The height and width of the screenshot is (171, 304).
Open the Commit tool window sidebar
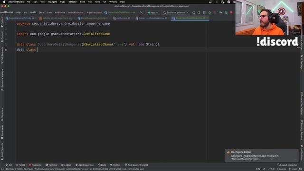tap(2, 37)
